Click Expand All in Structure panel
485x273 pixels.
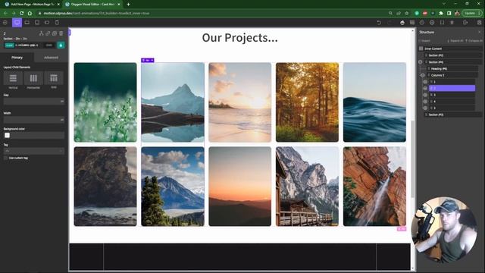(455, 41)
